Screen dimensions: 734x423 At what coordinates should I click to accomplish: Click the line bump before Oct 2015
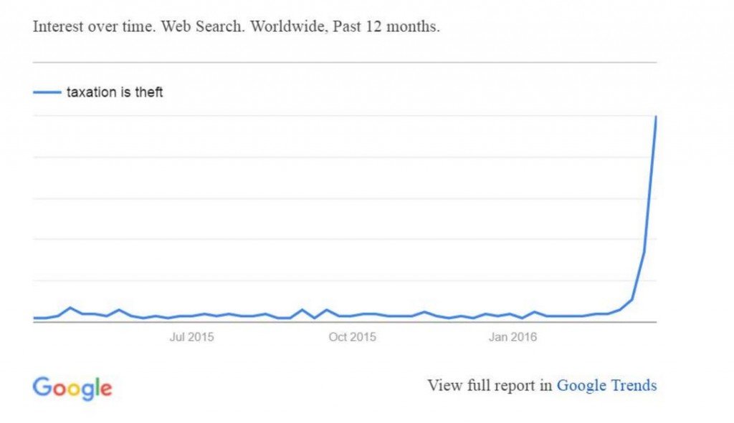[302, 311]
